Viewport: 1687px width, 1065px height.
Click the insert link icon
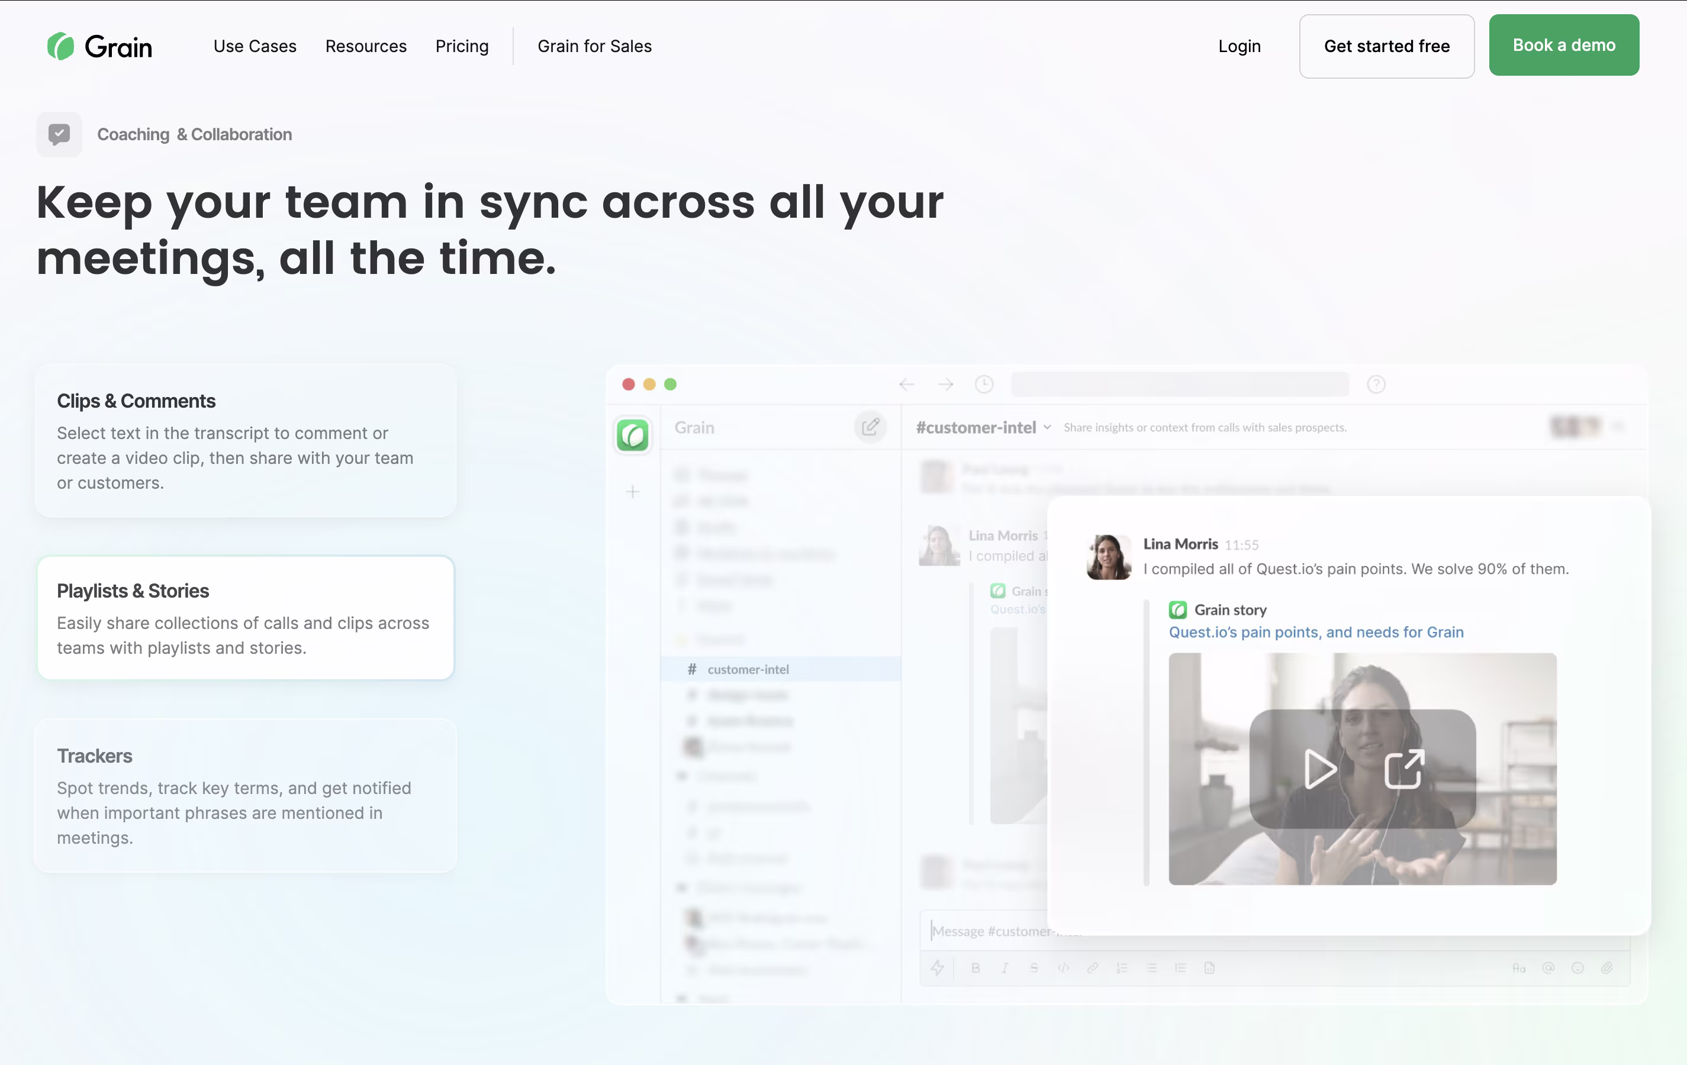tap(1092, 968)
